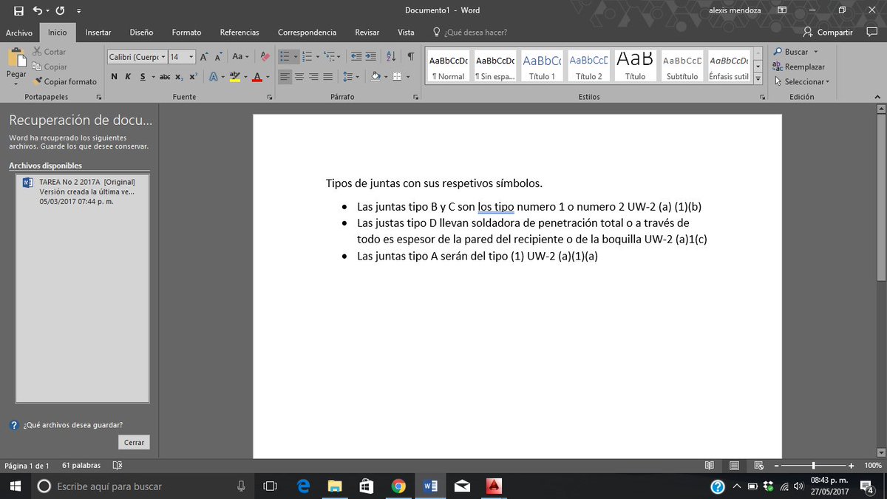Screen dimensions: 887x499
Task: Click the Compartir button
Action: click(828, 33)
